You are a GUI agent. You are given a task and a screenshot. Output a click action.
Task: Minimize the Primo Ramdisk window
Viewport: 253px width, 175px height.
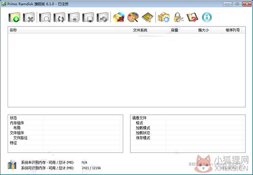click(228, 4)
